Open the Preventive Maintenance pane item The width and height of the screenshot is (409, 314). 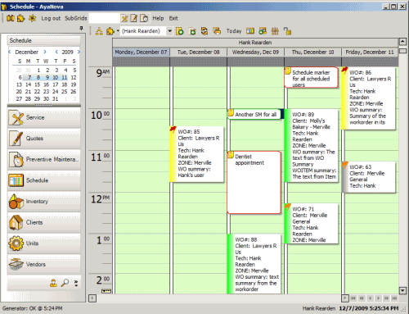click(x=44, y=160)
